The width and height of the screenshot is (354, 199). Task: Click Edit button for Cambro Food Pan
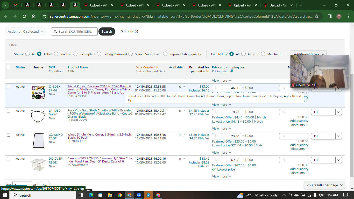pyautogui.click(x=323, y=160)
